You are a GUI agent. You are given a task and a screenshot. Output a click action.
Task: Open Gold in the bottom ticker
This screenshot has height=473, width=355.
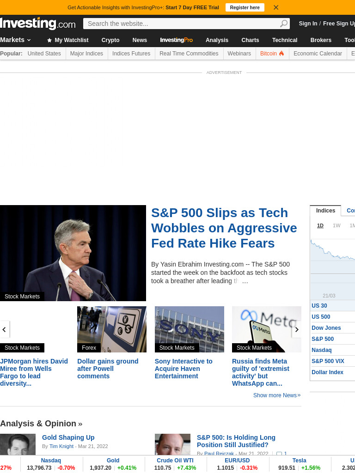pyautogui.click(x=113, y=461)
